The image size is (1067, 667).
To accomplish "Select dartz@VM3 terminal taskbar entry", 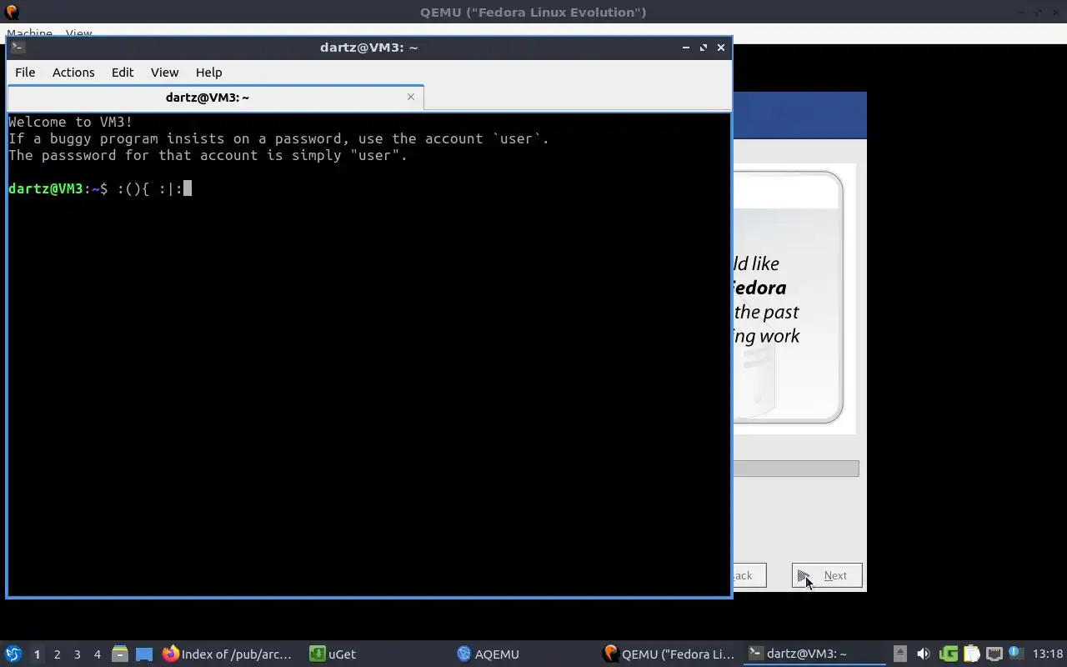I will [815, 654].
